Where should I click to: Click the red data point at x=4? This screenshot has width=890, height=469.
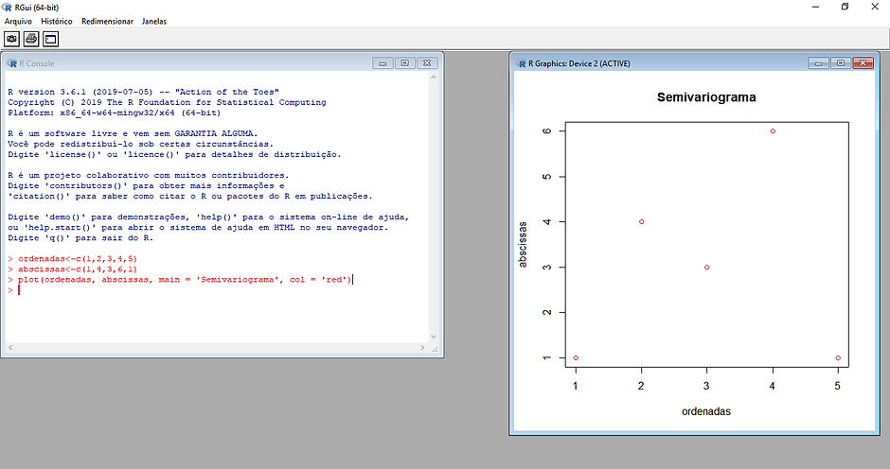click(773, 131)
